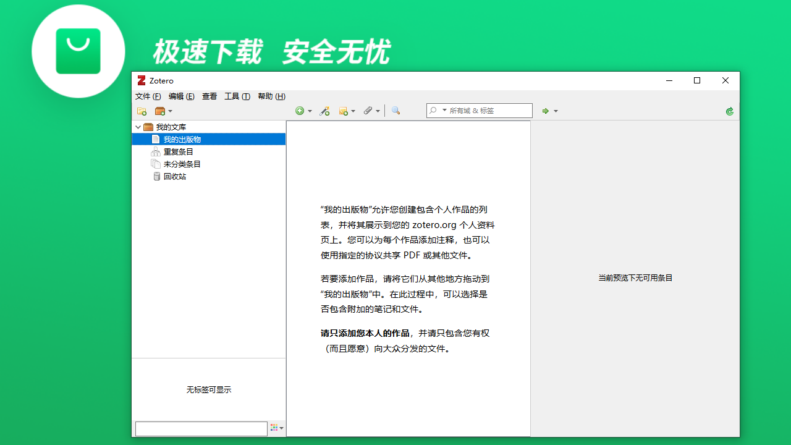This screenshot has height=445, width=791.
Task: Sync the library with the green refresh icon
Action: [729, 111]
